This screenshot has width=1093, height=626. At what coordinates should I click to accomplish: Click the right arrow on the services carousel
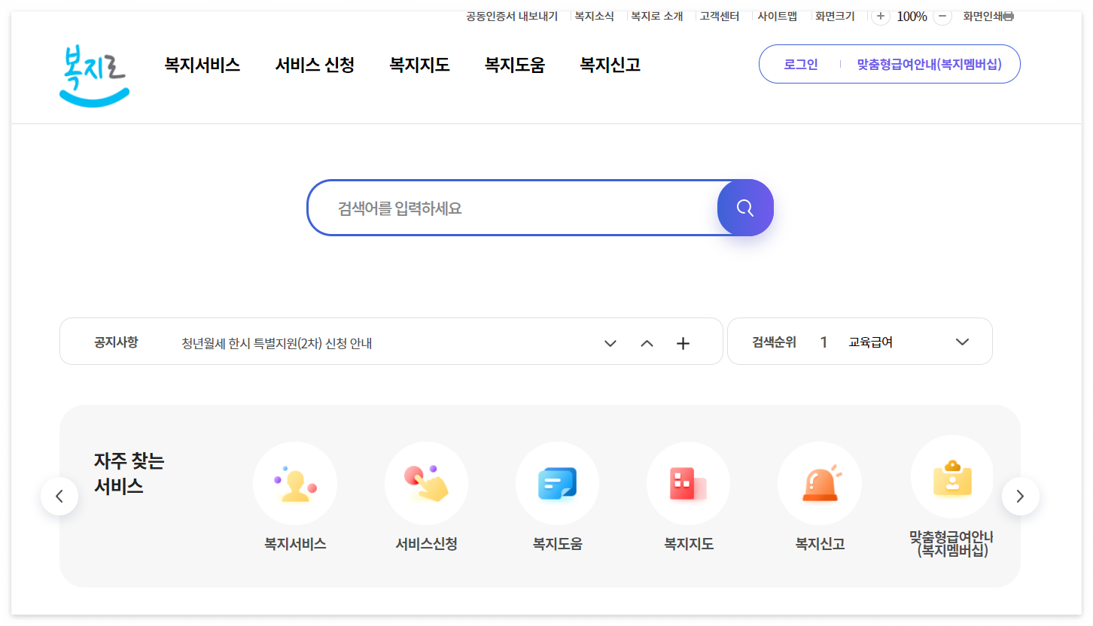click(x=1021, y=496)
